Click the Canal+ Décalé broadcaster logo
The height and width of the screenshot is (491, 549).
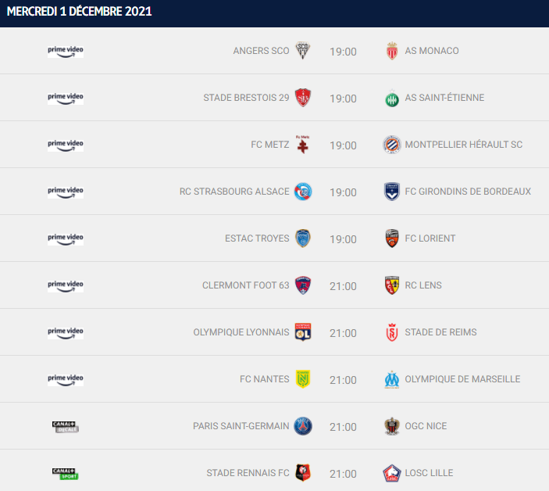tap(66, 426)
